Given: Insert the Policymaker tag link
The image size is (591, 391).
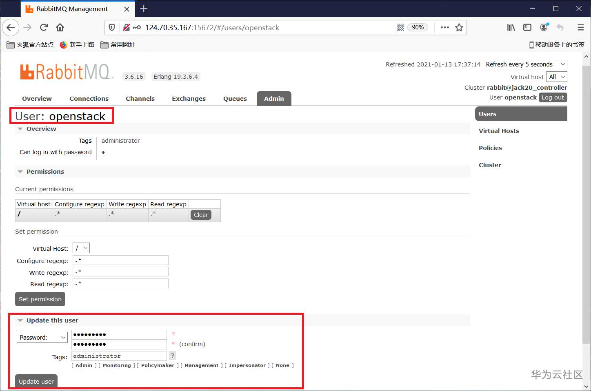Looking at the screenshot, I should pos(158,365).
